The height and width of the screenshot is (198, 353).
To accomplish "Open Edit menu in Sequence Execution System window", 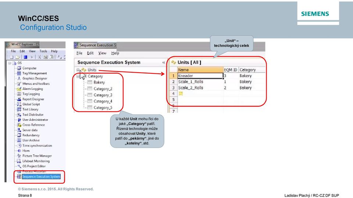I will point(90,53).
